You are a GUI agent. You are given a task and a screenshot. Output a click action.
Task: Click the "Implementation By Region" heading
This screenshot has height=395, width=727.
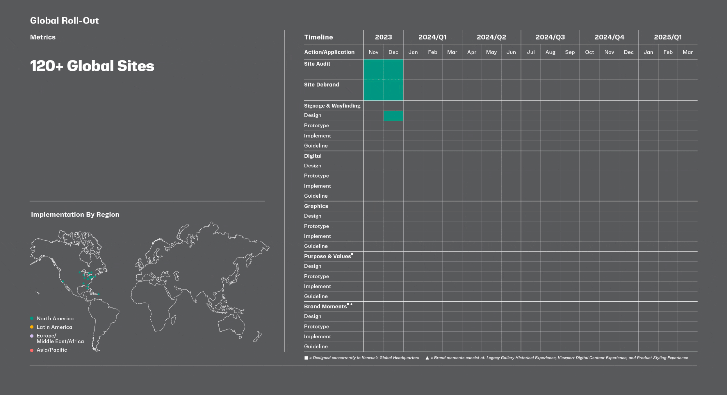[x=75, y=215]
